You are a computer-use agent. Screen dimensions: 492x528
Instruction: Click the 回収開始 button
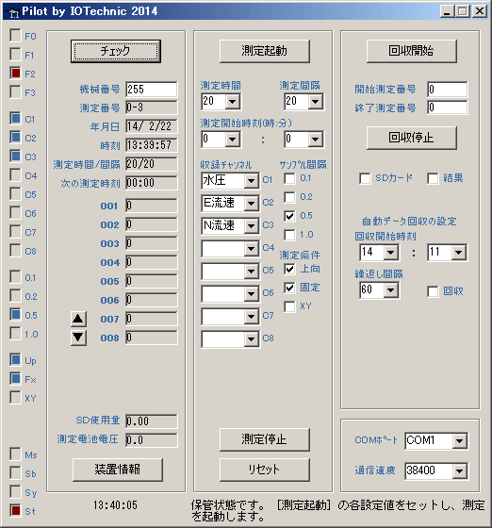click(412, 51)
